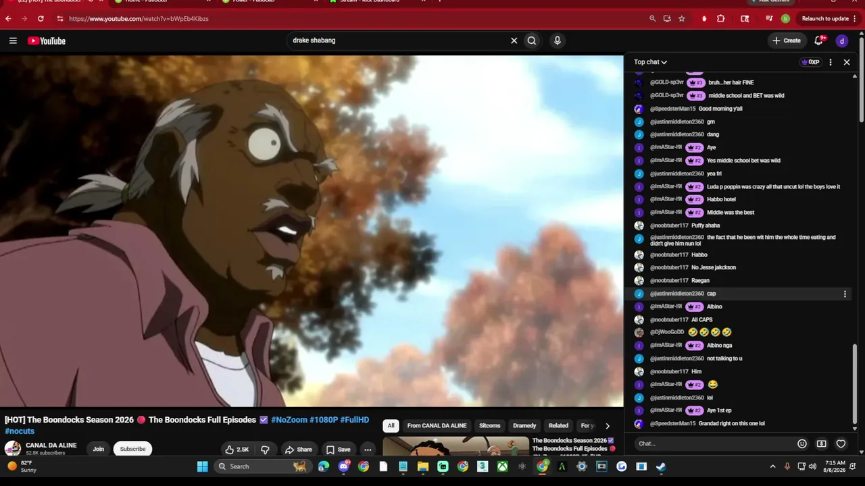Like the video with 2.5K likes
This screenshot has width=865, height=486.
pos(237,450)
